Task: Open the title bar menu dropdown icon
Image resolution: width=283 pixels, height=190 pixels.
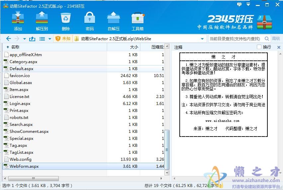Action: [x=248, y=4]
